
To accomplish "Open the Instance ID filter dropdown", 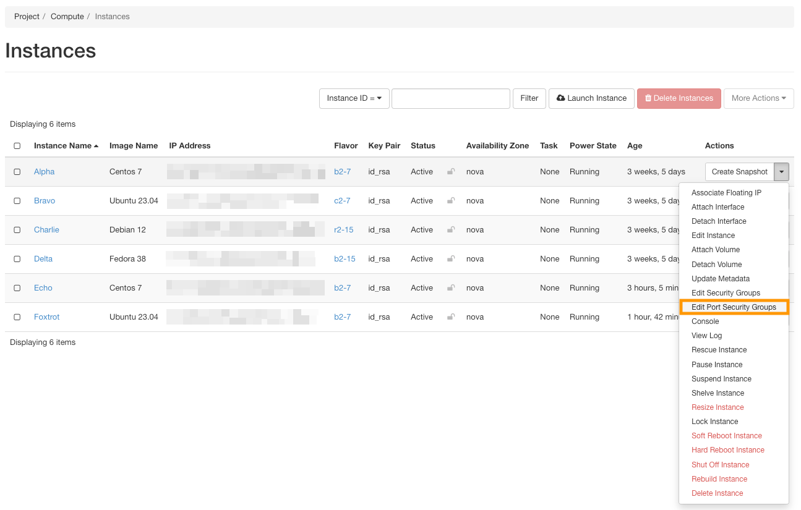I will coord(354,98).
